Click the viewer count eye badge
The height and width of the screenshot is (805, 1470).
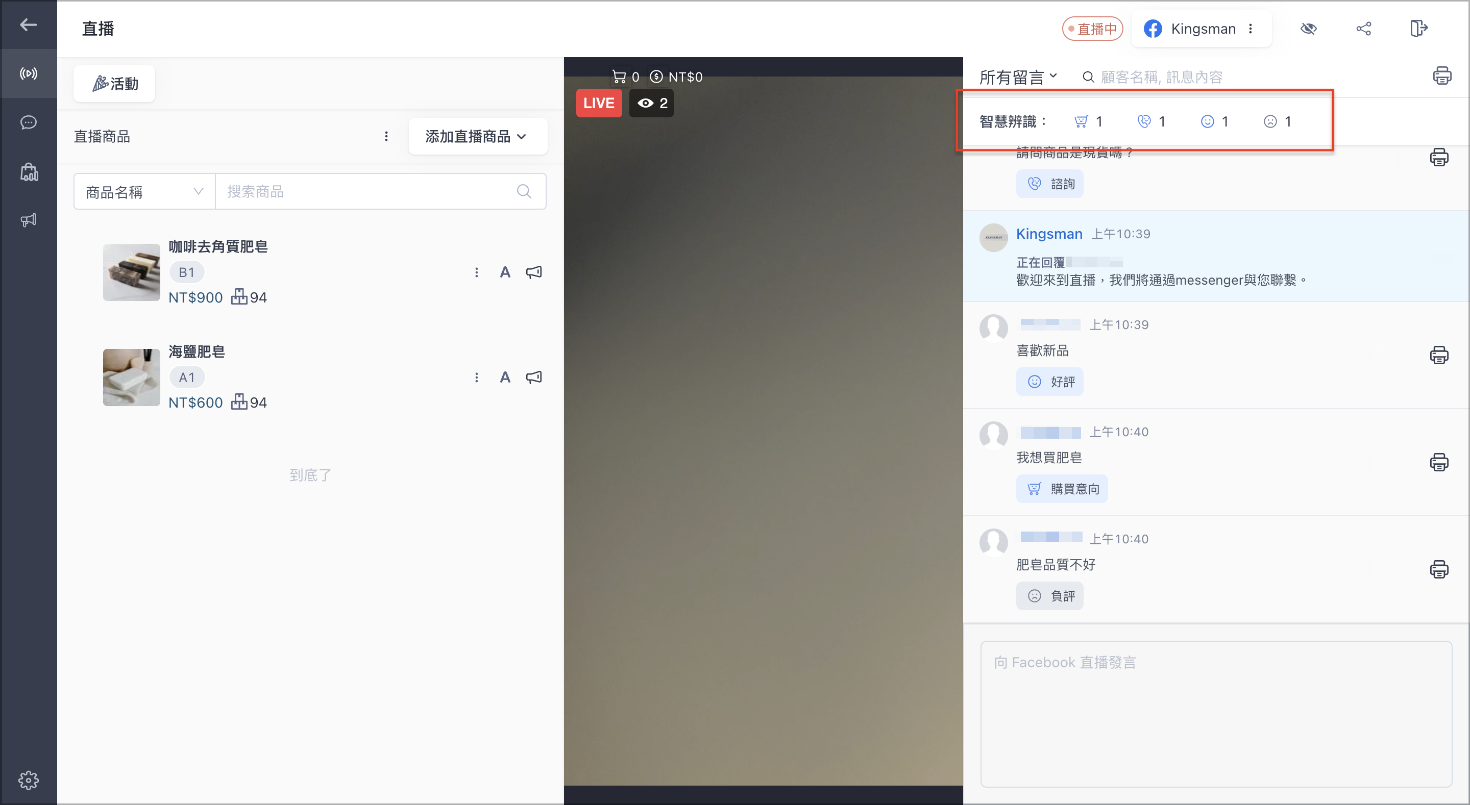point(652,103)
